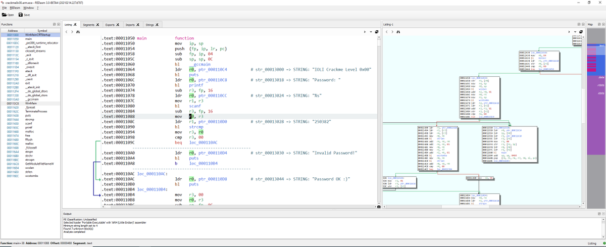This screenshot has height=247, width=606.
Task: Select WinMainCRTStartup in Functions list
Action: [30, 35]
